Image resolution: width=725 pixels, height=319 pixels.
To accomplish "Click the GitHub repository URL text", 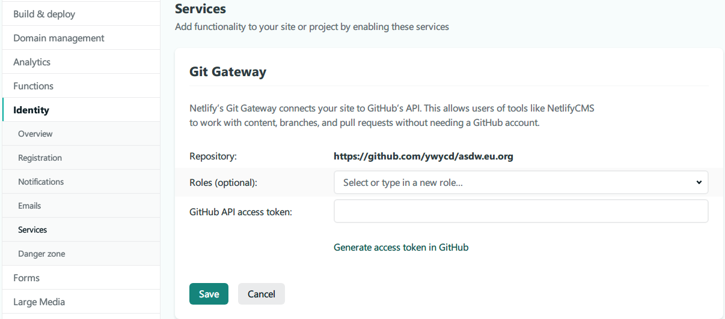I will coord(423,157).
